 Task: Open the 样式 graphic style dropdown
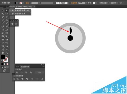point(96,3)
